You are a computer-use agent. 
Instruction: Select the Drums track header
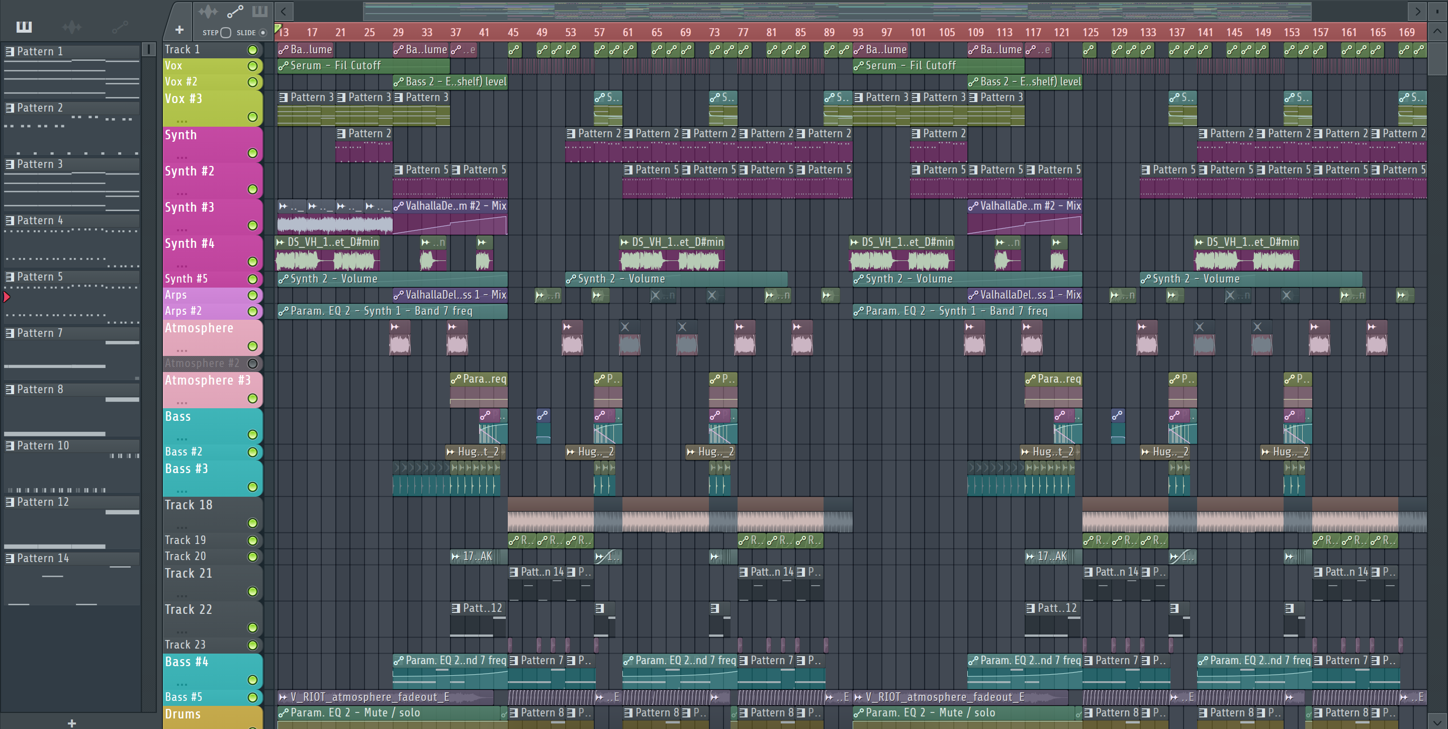[213, 718]
